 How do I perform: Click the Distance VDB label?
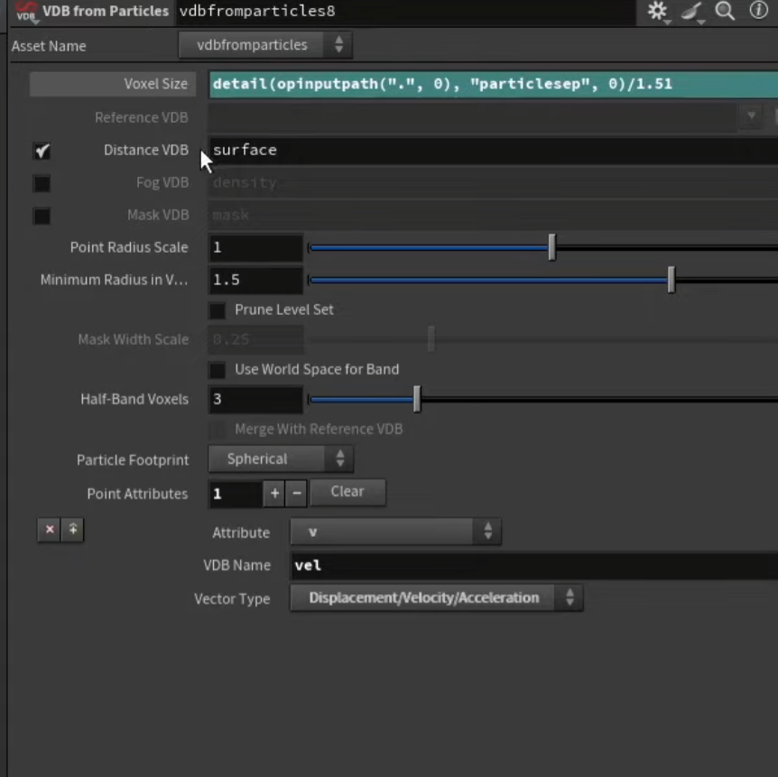[x=146, y=150]
